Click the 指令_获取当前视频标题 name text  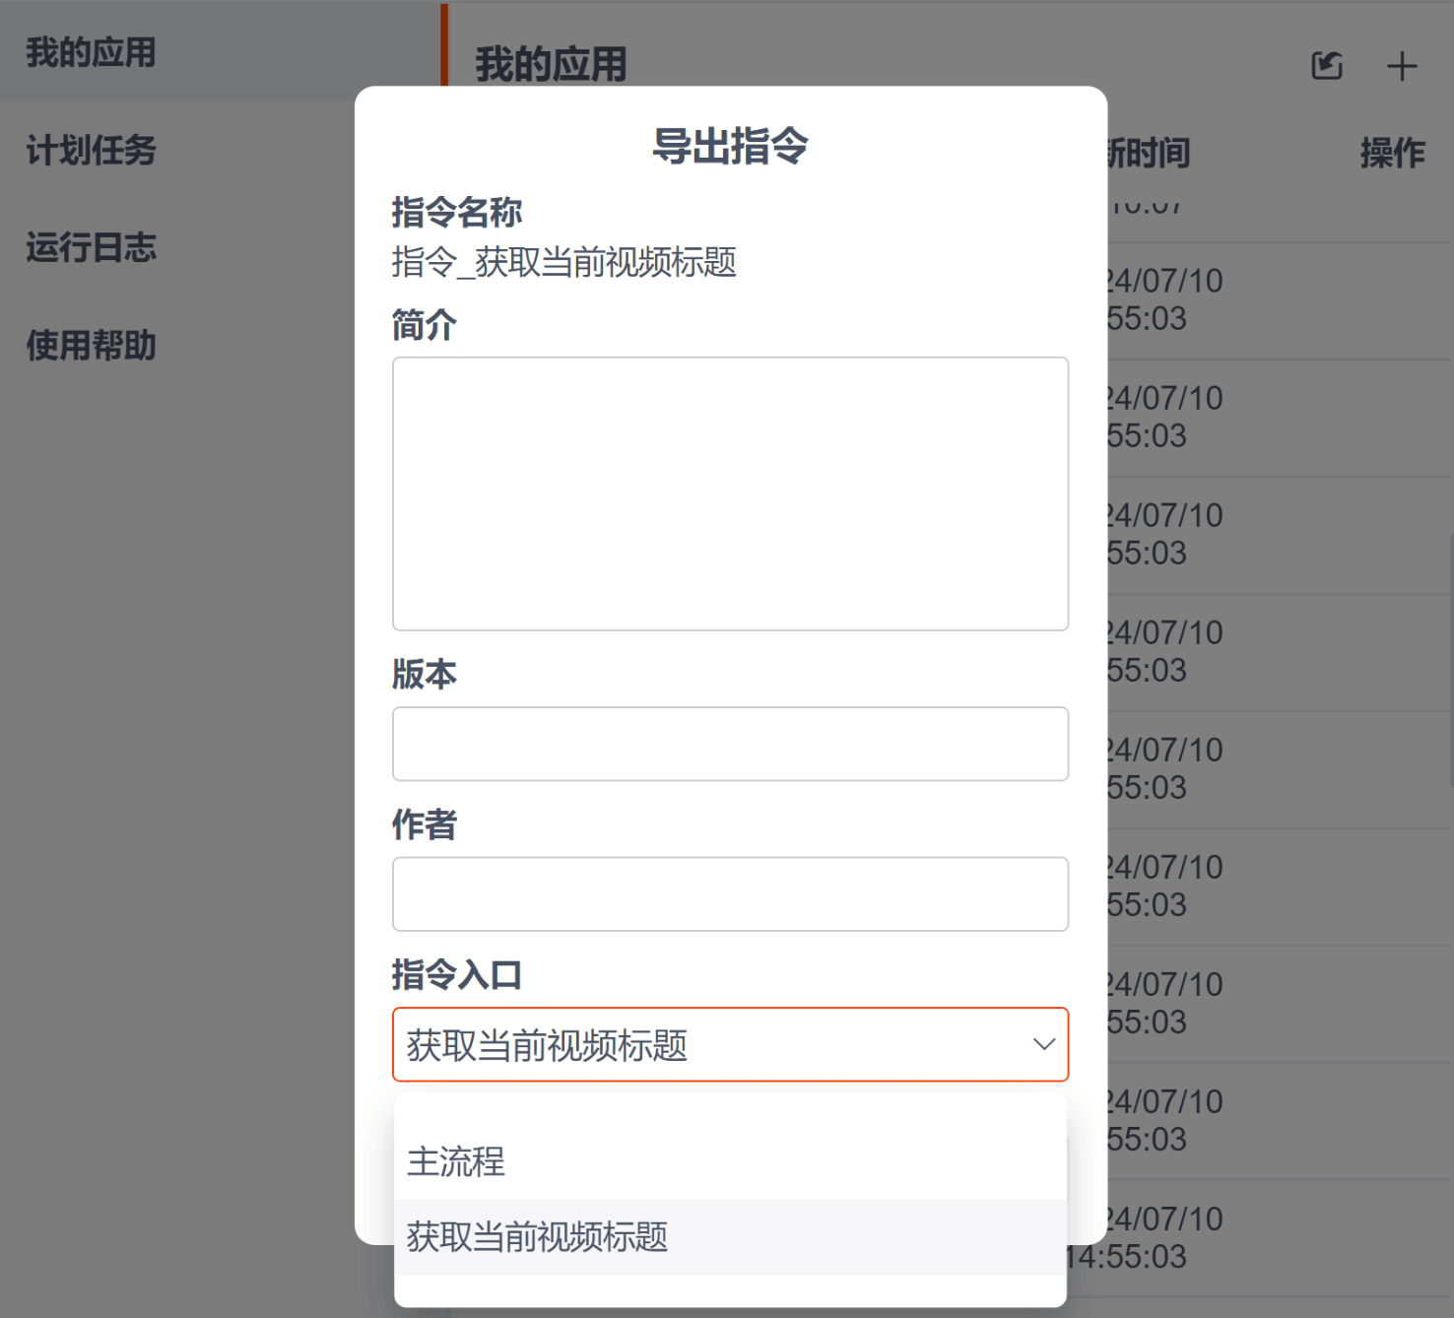pyautogui.click(x=563, y=263)
